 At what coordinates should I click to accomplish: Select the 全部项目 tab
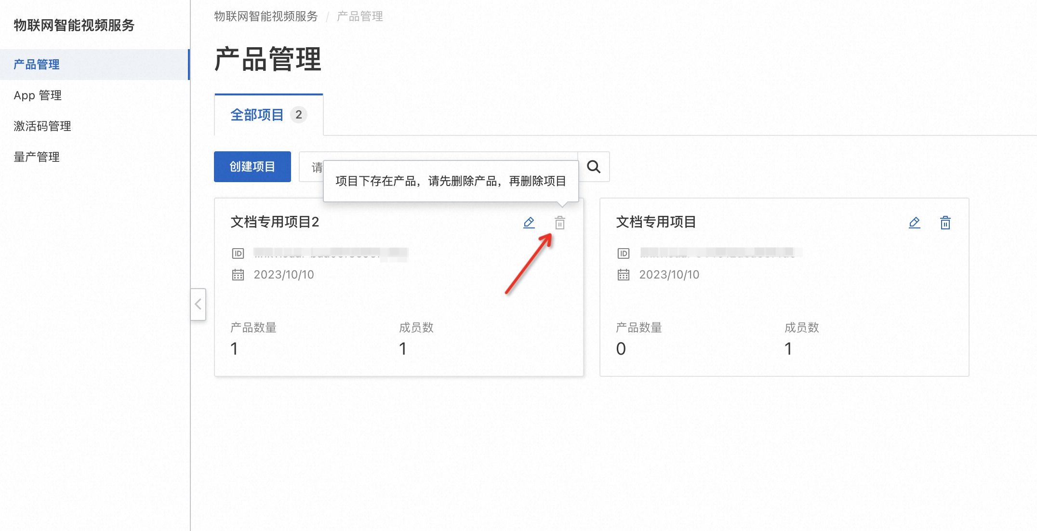tap(257, 115)
